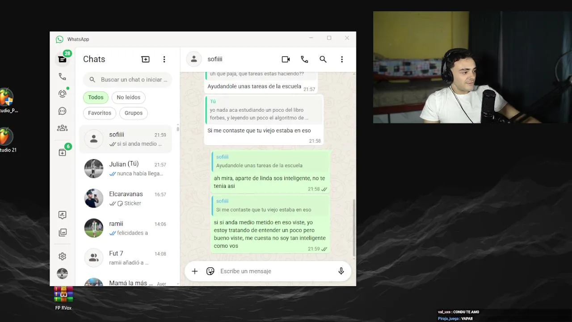572x322 pixels.
Task: Select the FP RVox desktop icon
Action: [63, 298]
